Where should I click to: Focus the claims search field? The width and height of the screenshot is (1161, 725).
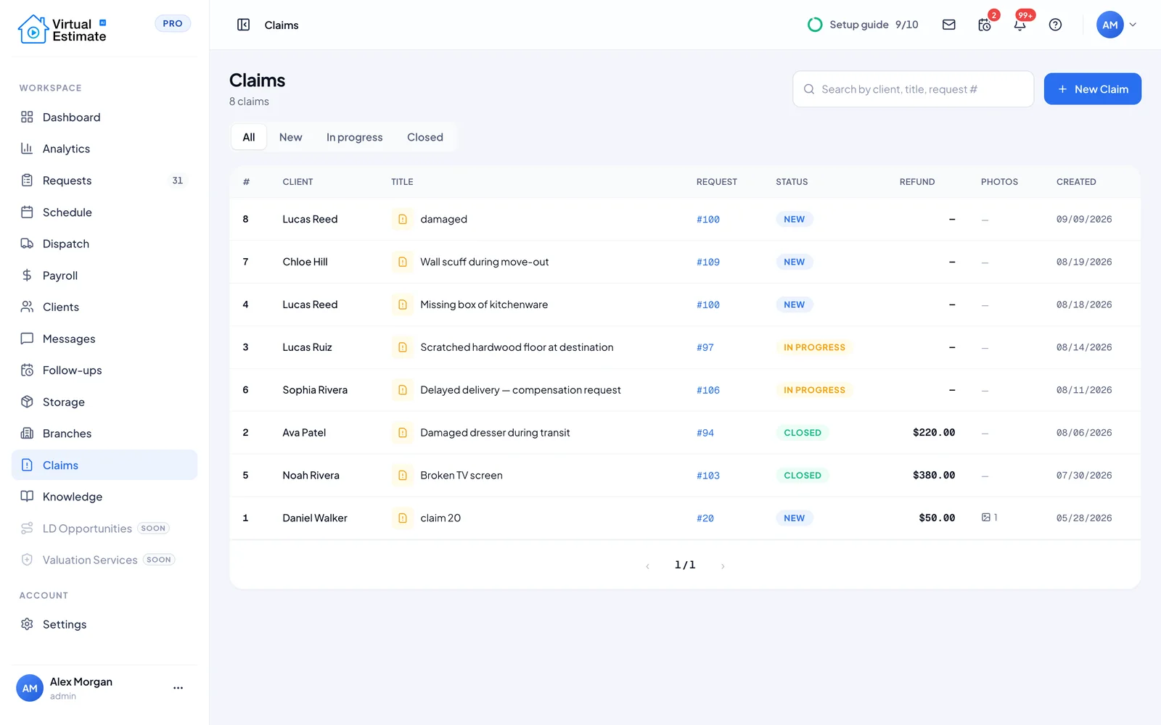click(x=913, y=89)
